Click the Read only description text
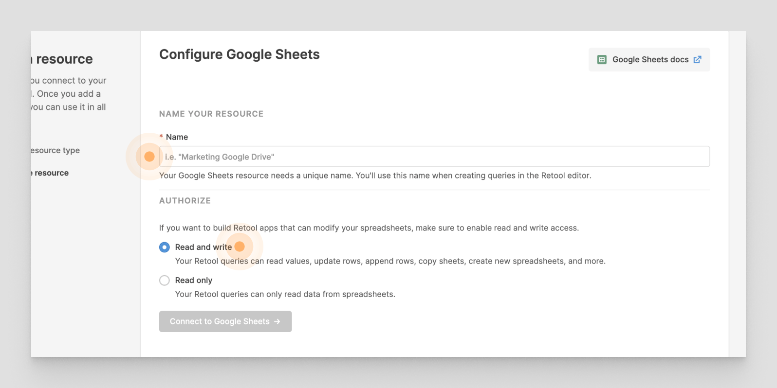Image resolution: width=777 pixels, height=388 pixels. [x=285, y=294]
